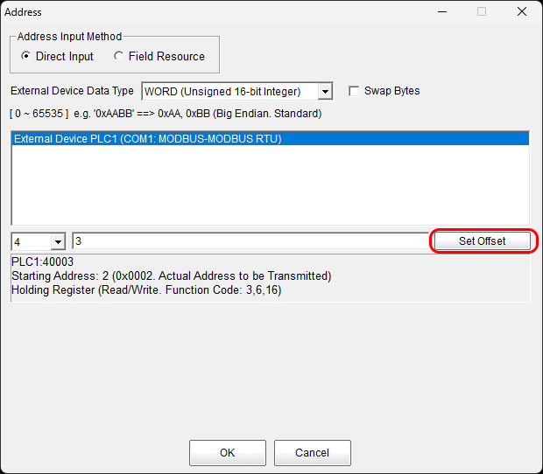Open the External Device Data Type dropdown arrow
The height and width of the screenshot is (474, 543).
[x=325, y=92]
